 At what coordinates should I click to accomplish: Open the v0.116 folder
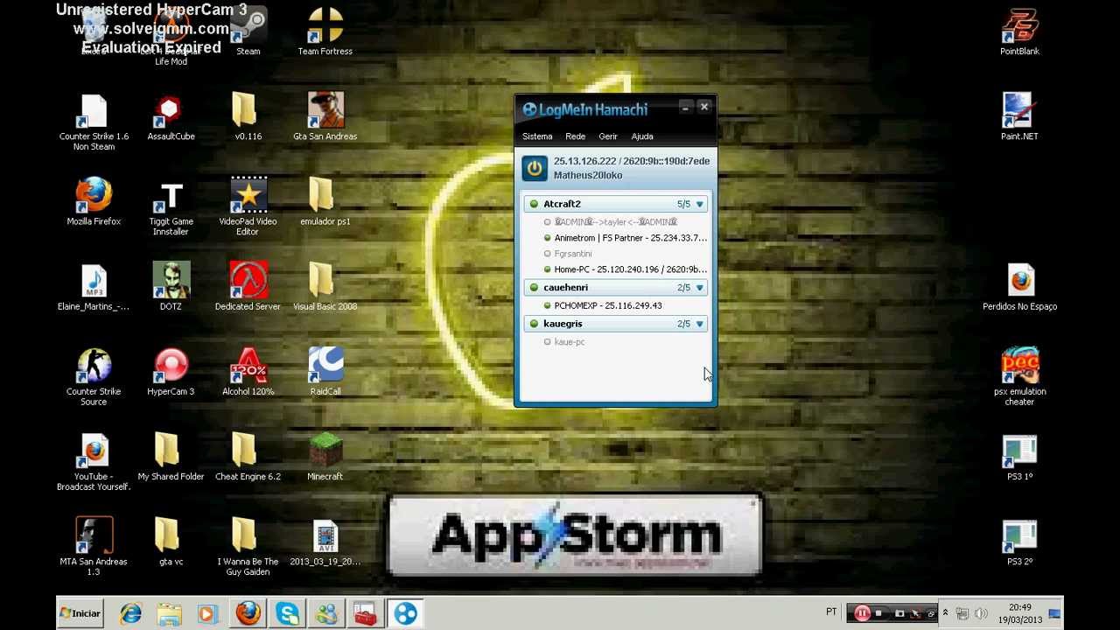(x=248, y=117)
